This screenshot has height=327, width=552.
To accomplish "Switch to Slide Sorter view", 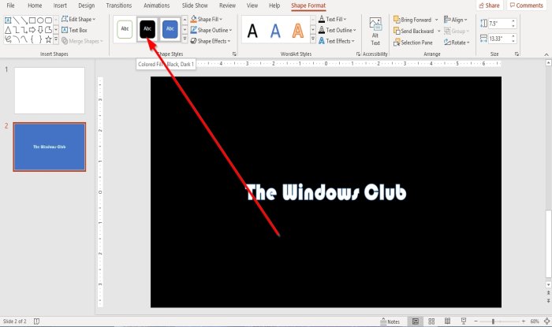I will [x=431, y=321].
